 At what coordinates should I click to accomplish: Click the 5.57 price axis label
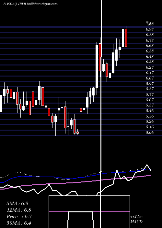coord(150,105)
